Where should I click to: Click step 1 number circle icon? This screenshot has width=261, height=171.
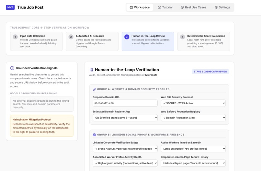coord(15,37)
